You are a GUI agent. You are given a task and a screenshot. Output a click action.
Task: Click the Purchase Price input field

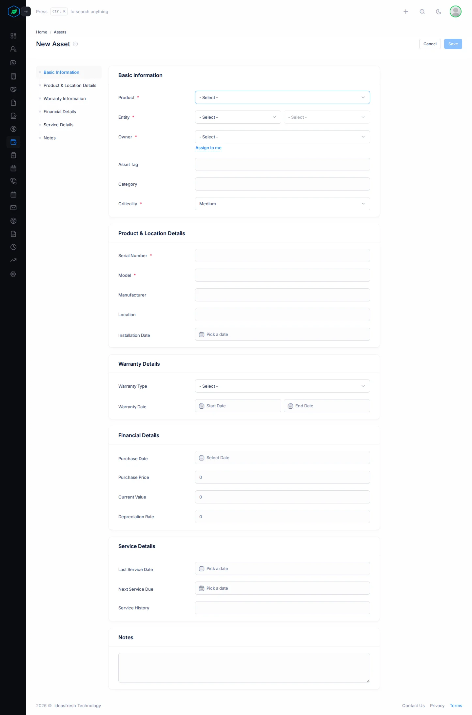[x=283, y=477]
